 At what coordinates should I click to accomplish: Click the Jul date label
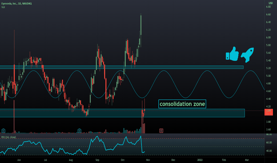pyautogui.click(x=45, y=160)
